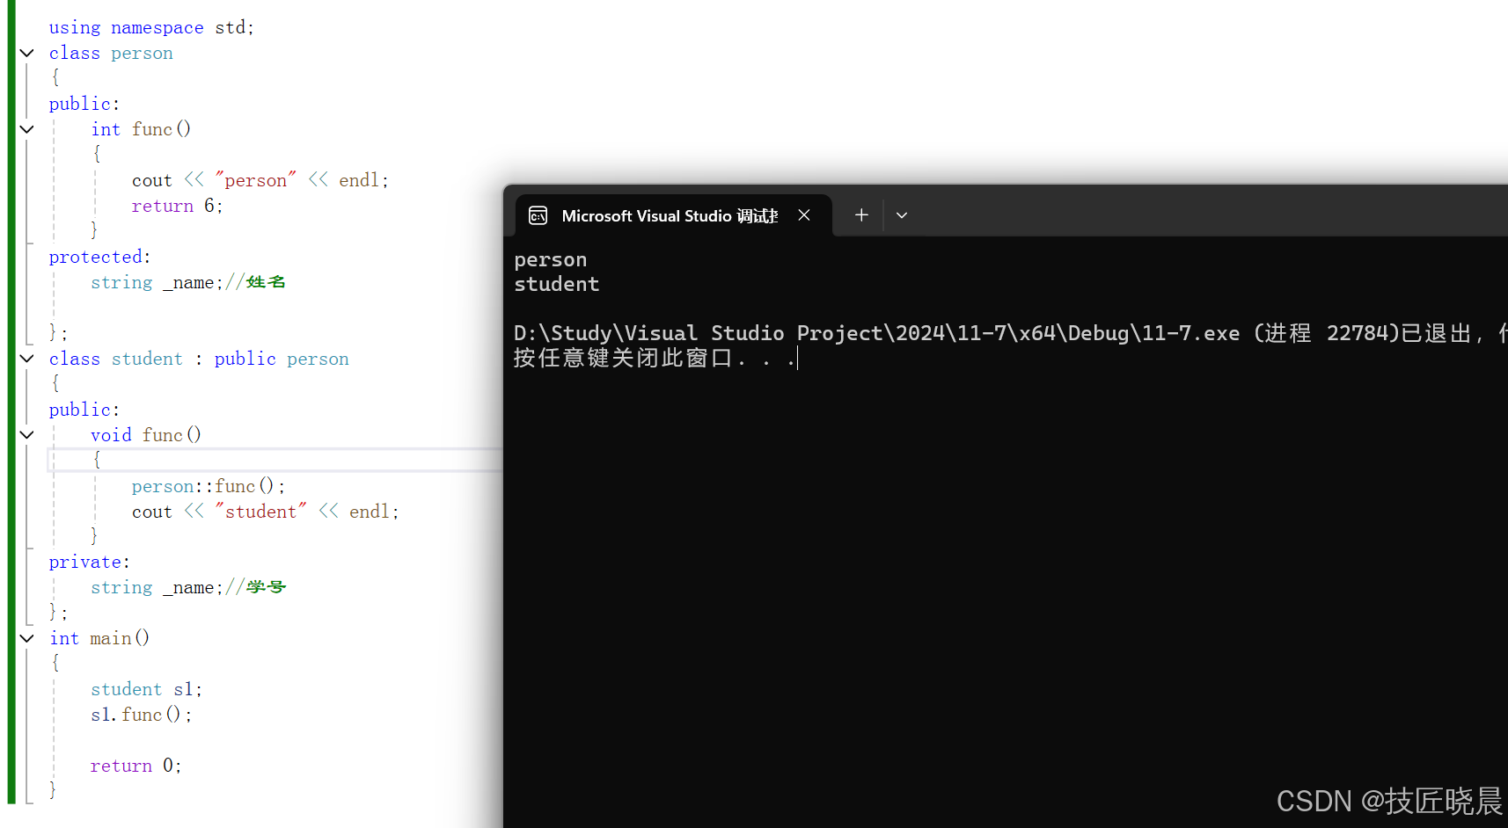
Task: Collapse the class student code block
Action: coord(27,359)
